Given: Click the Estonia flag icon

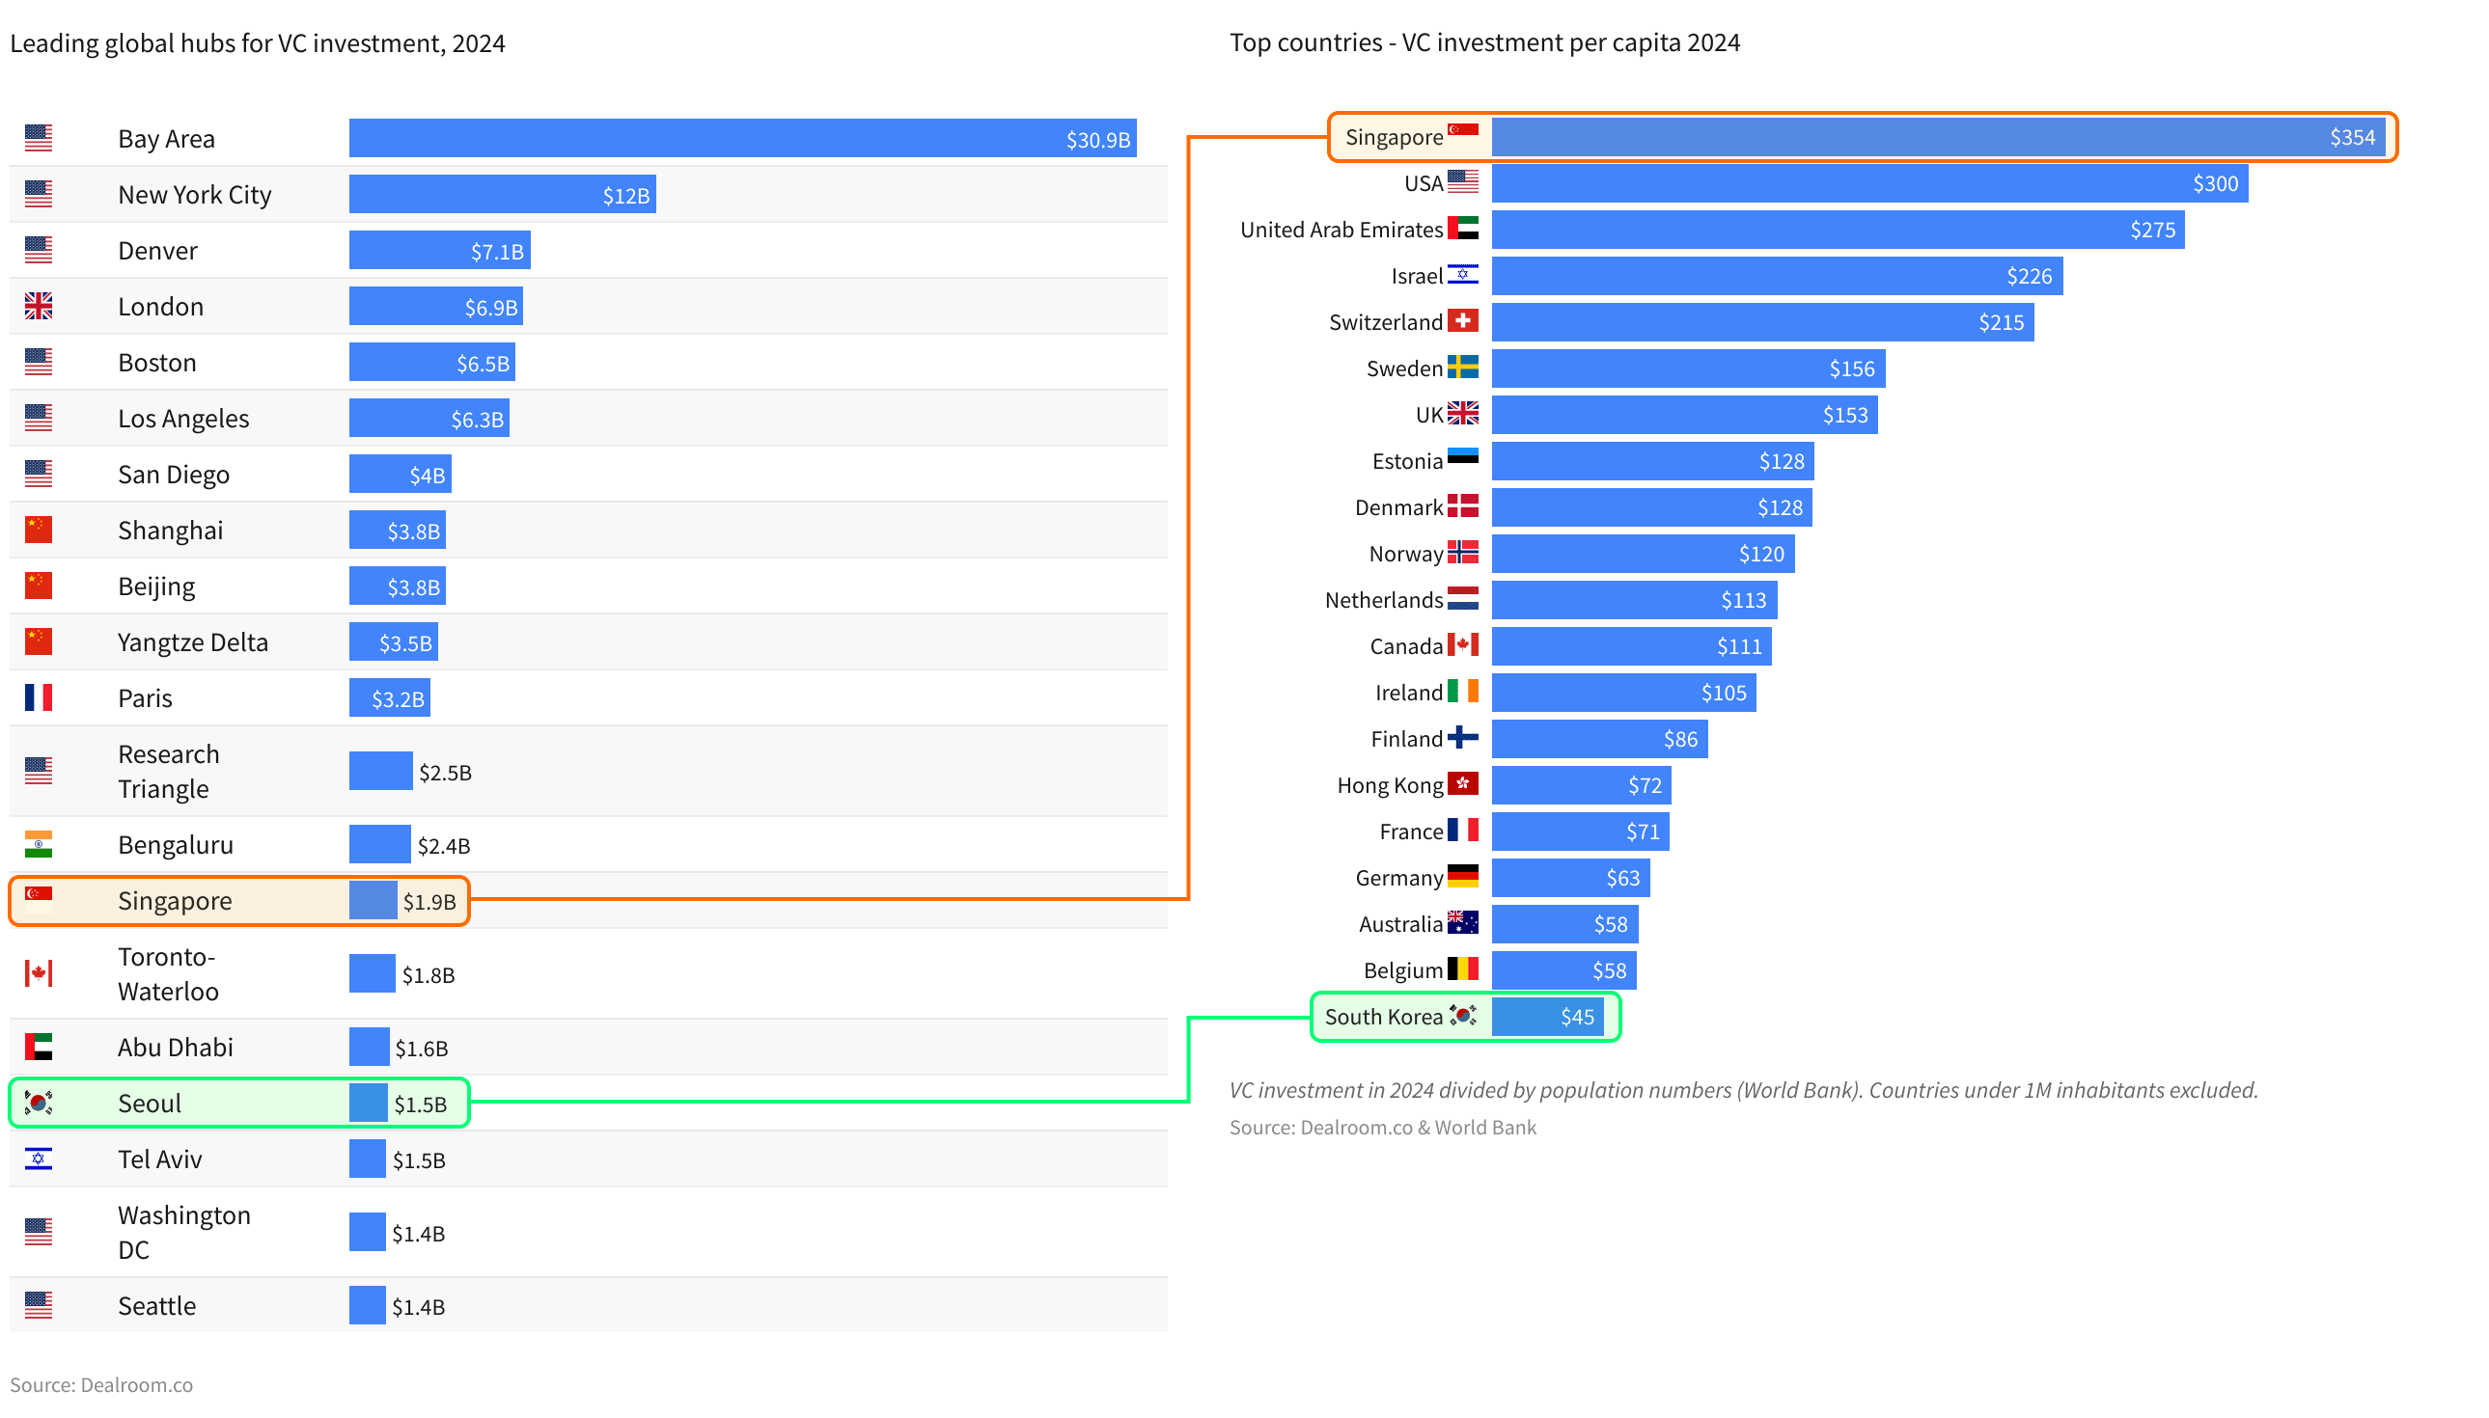Looking at the screenshot, I should point(1461,459).
